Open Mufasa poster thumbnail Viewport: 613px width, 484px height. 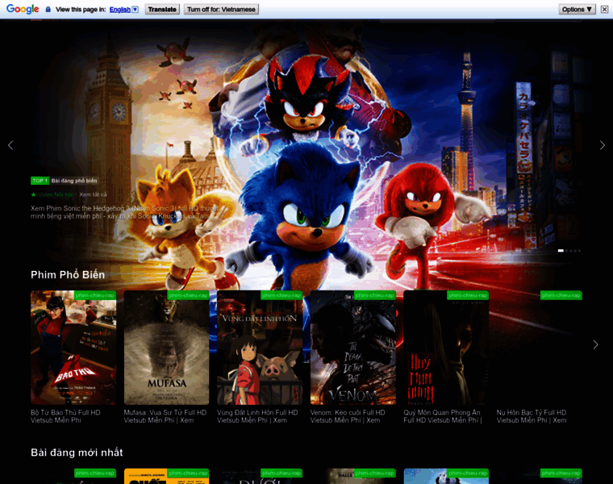click(166, 348)
